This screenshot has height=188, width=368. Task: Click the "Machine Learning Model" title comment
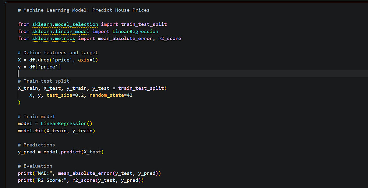click(84, 10)
